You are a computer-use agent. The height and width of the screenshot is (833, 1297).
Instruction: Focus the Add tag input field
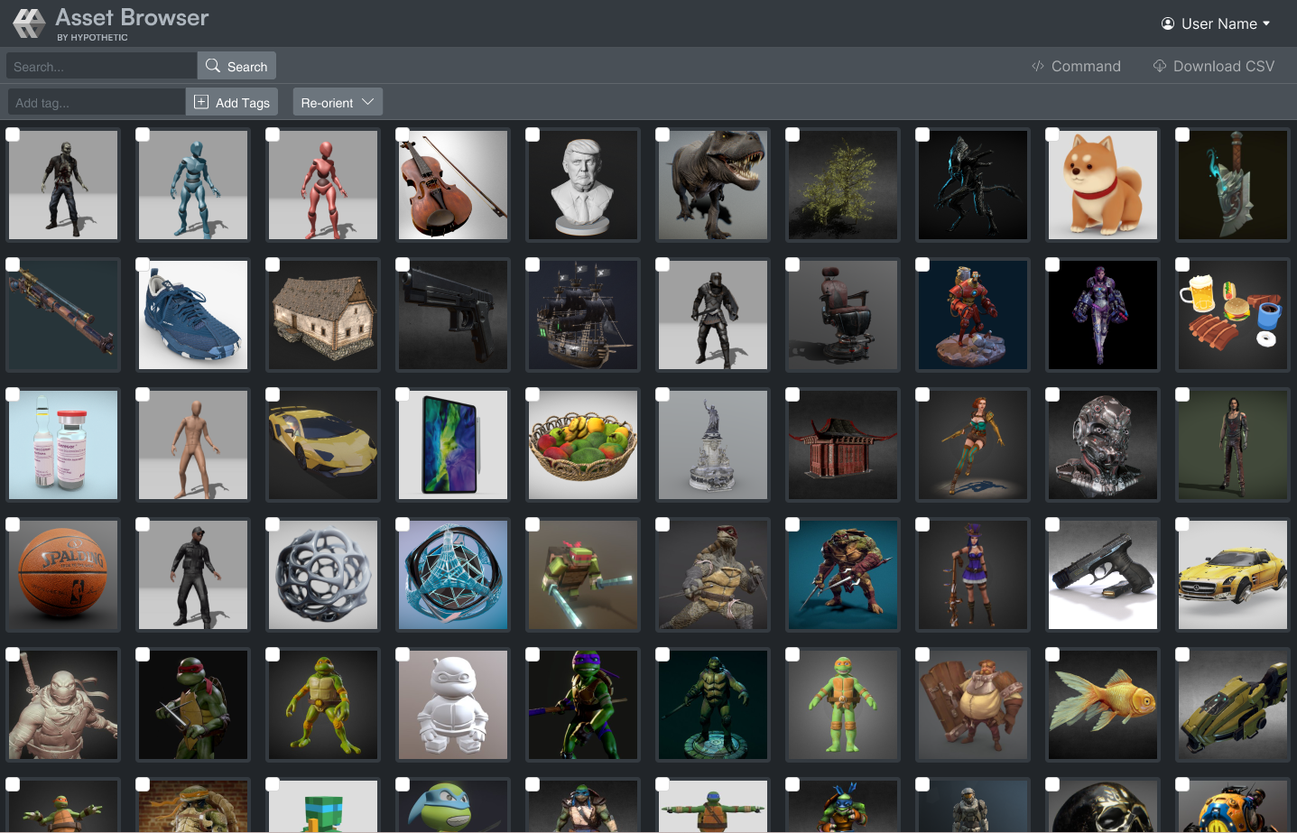pyautogui.click(x=96, y=102)
